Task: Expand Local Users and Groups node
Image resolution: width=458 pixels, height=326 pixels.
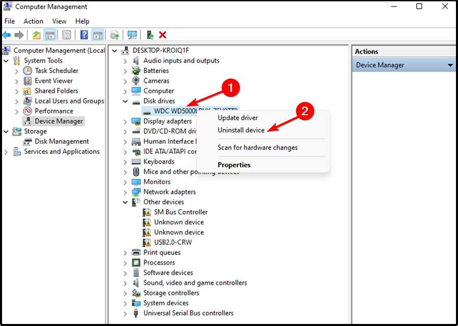Action: pyautogui.click(x=17, y=102)
